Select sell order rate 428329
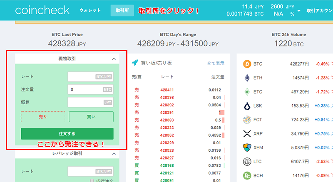Screen dimensions: 333x182 pos(167,143)
